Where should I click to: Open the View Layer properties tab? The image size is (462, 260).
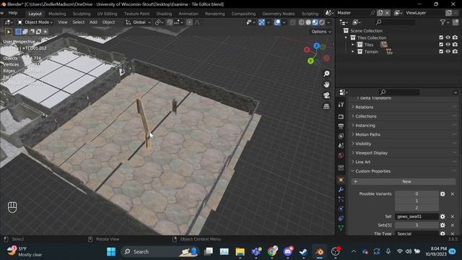(x=341, y=136)
